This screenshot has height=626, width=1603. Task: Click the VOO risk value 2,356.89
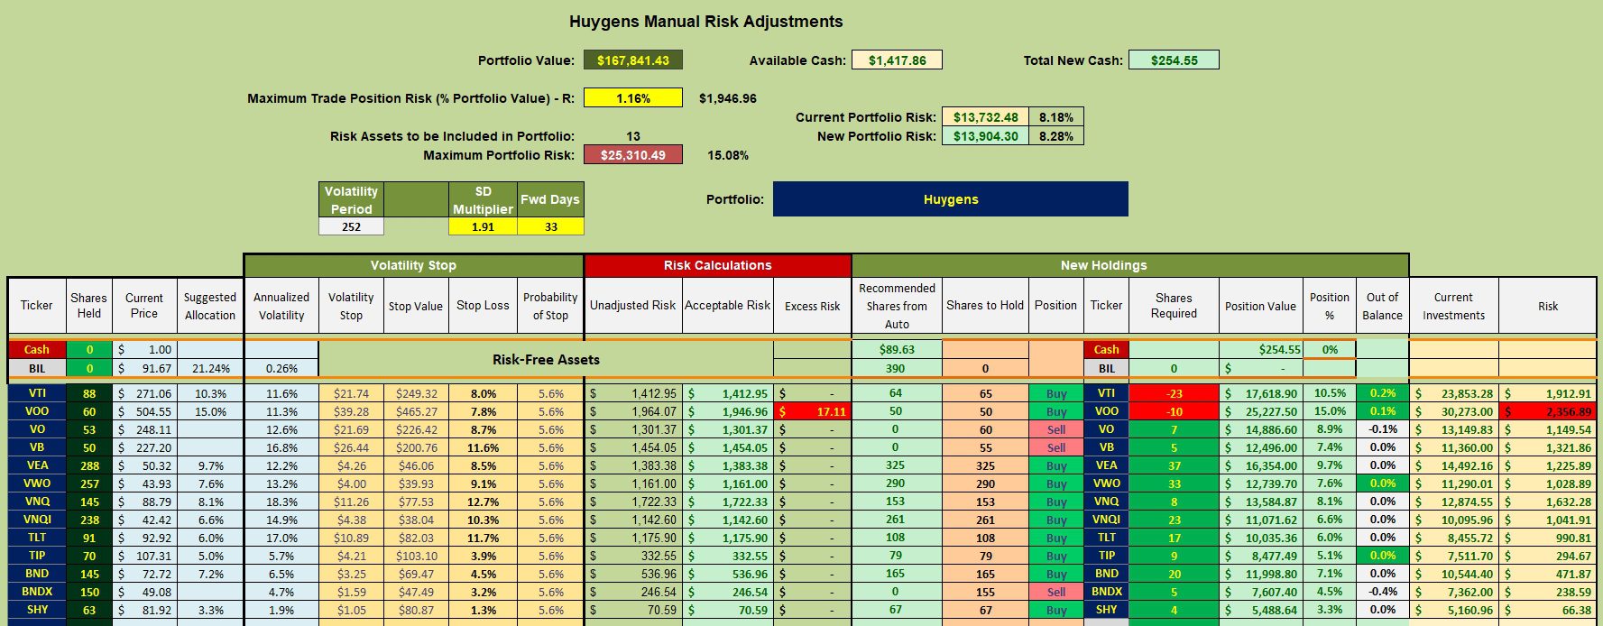(x=1548, y=411)
